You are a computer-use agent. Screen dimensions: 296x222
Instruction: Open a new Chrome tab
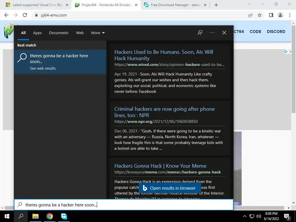tap(216, 5)
